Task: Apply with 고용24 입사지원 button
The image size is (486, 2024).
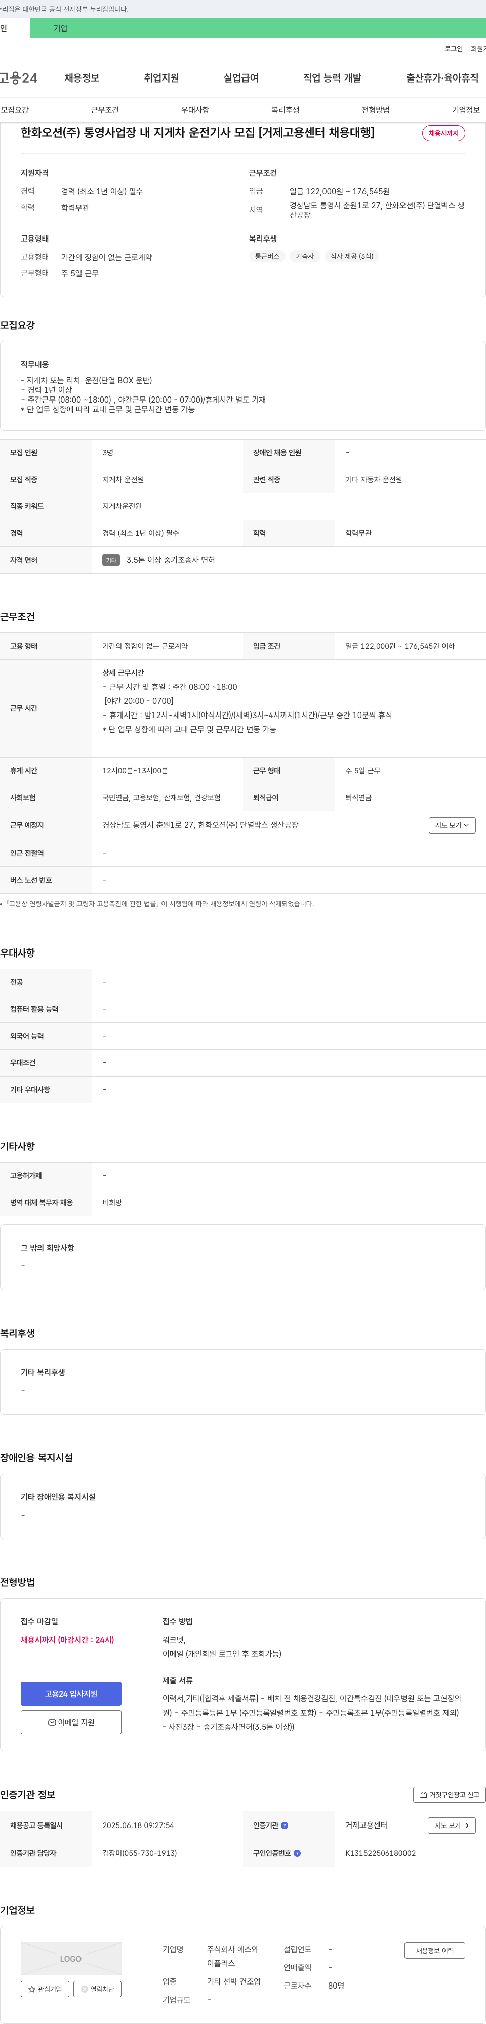Action: tap(71, 1693)
